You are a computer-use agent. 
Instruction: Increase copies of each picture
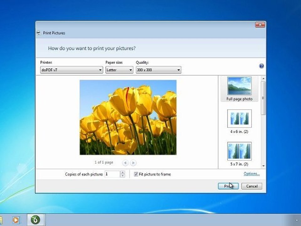(122, 172)
